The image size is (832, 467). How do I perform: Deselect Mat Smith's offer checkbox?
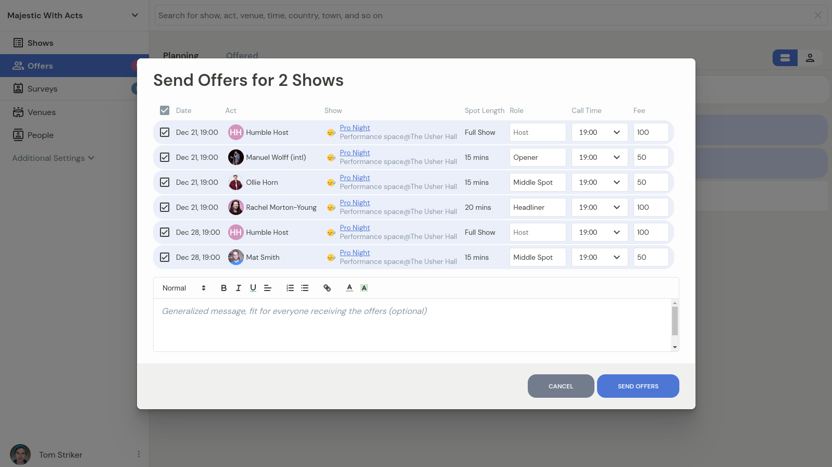tap(165, 257)
